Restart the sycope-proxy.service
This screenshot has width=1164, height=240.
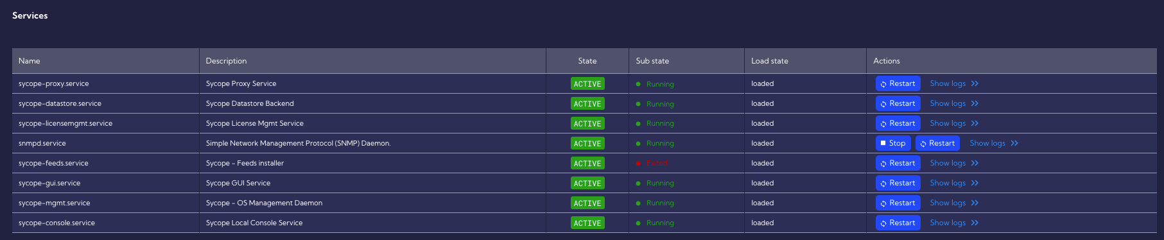[898, 83]
